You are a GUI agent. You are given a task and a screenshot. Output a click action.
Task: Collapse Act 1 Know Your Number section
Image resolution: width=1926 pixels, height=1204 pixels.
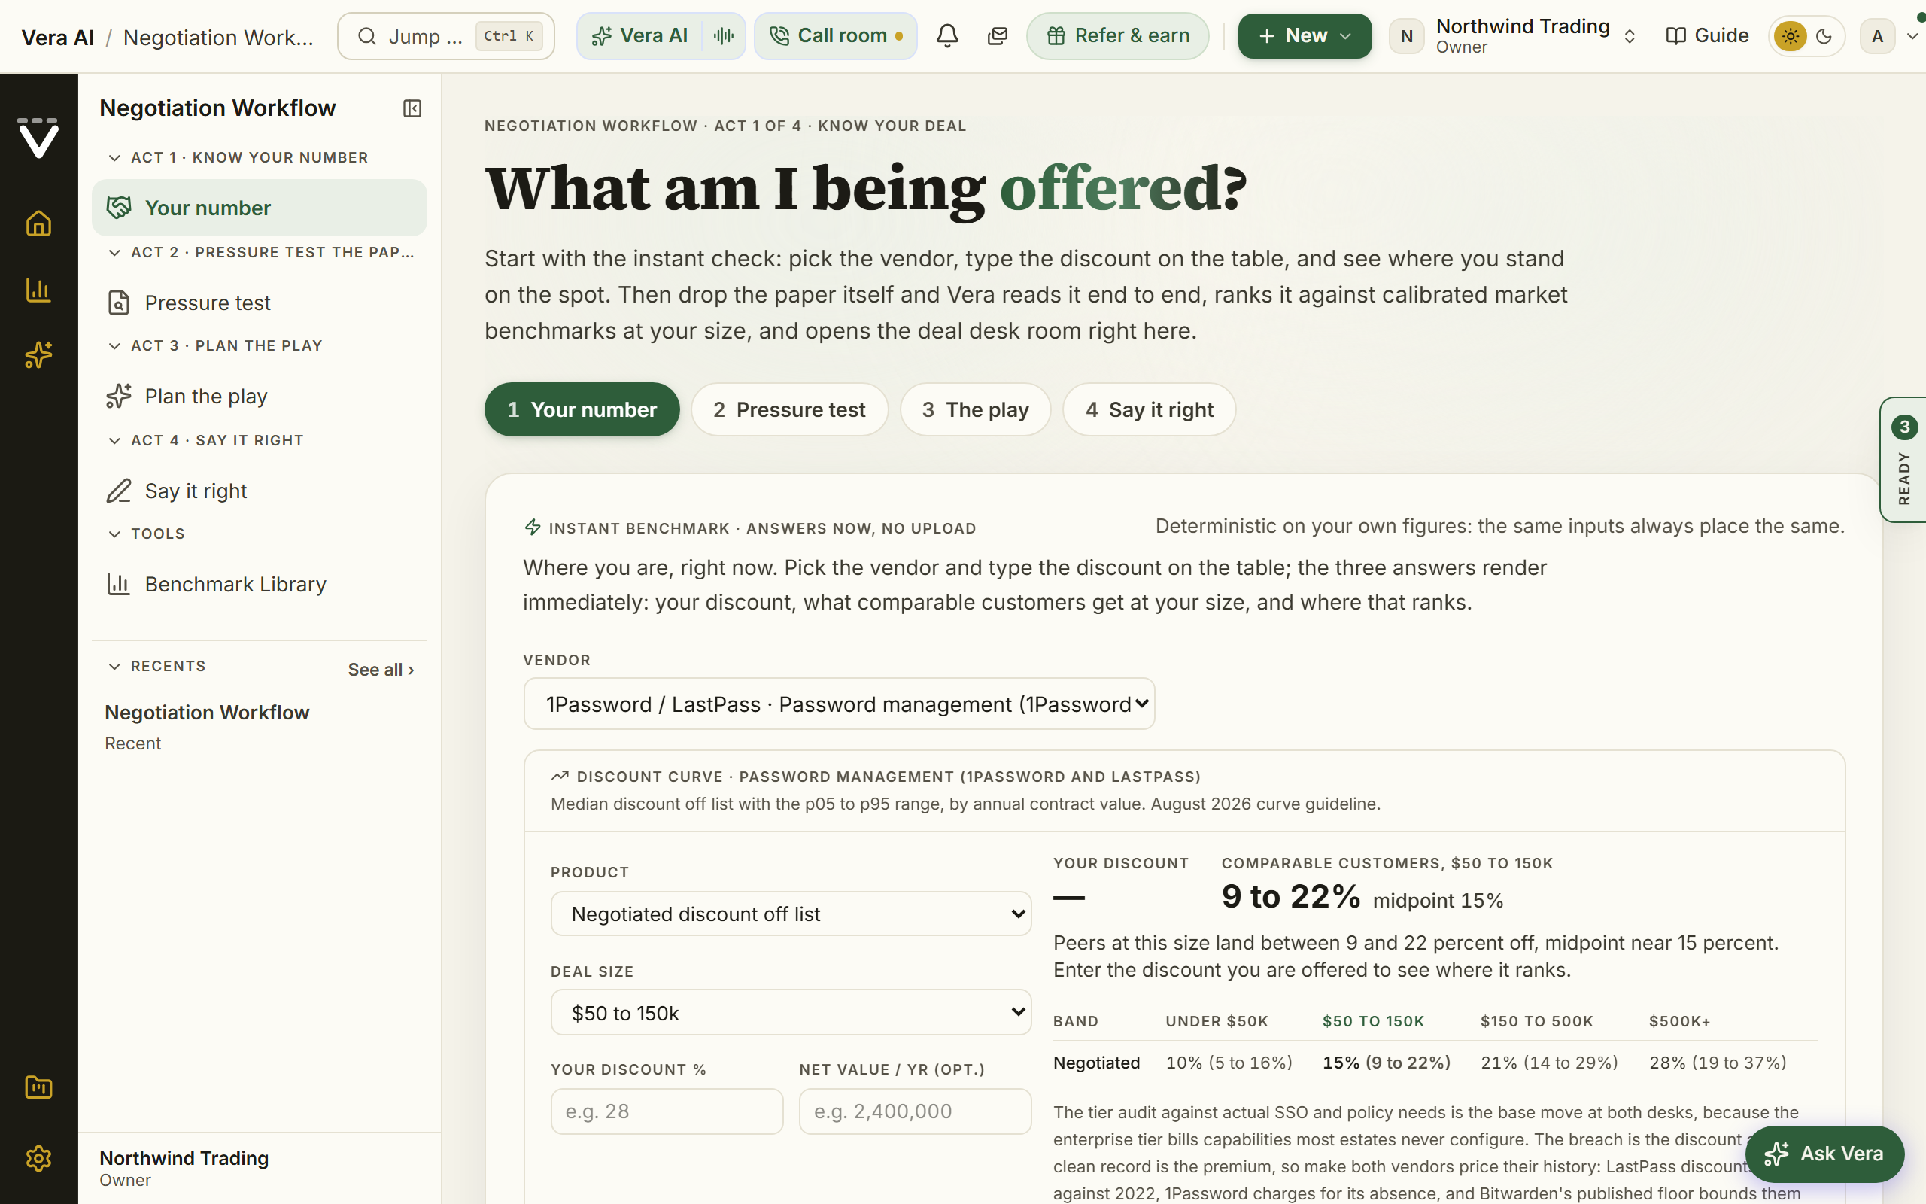(x=114, y=158)
